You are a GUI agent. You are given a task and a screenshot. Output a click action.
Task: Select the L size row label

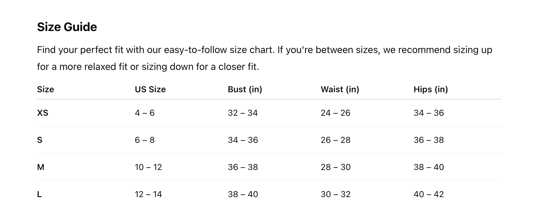pos(39,194)
